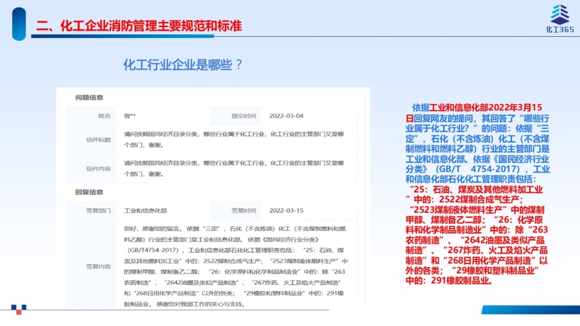Click the blue rounded bar beside the title
Screen dimensions: 580x326
[19, 24]
